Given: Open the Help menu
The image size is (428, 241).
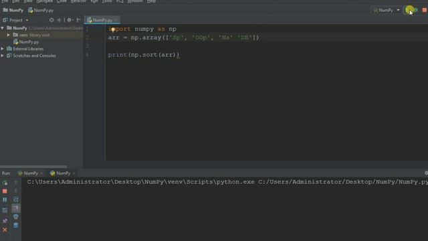Looking at the screenshot, I should point(152,1).
